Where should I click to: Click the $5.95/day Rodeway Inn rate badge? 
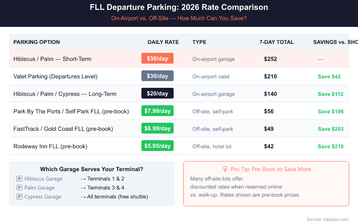click(x=157, y=146)
